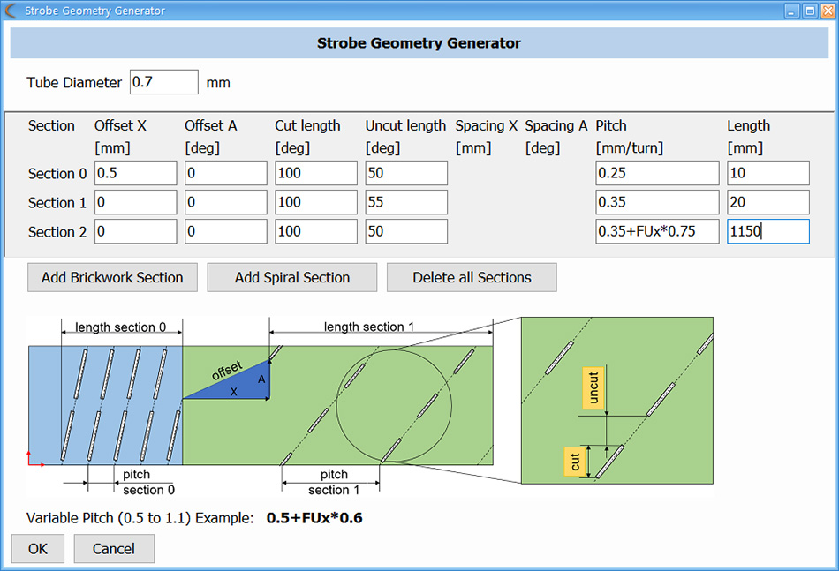839x571 pixels.
Task: Click Add Spiral Section
Action: pos(291,277)
